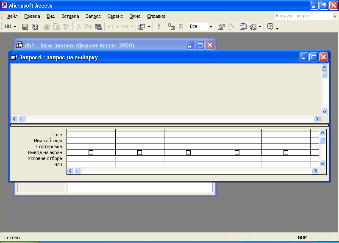Maximize the Запрос4 query window
339x243 pixels.
pos(314,57)
